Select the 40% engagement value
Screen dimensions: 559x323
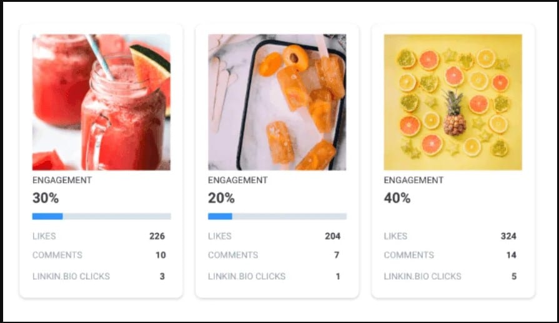397,198
